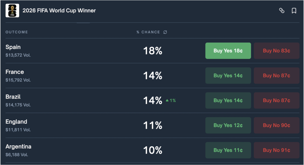
Task: Buy No on France at 87¢
Action: (276, 76)
